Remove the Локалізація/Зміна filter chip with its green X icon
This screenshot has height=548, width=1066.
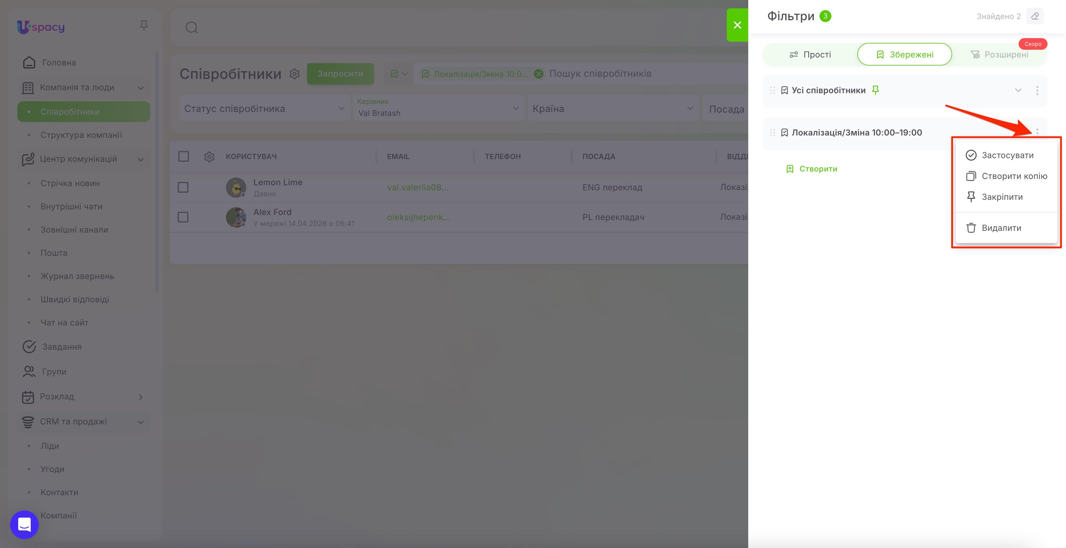(x=538, y=74)
